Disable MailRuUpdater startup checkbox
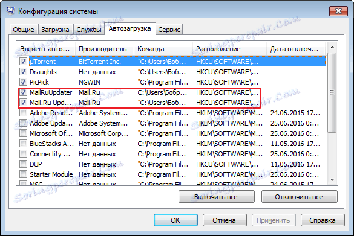Image resolution: width=354 pixels, height=236 pixels. (x=23, y=92)
